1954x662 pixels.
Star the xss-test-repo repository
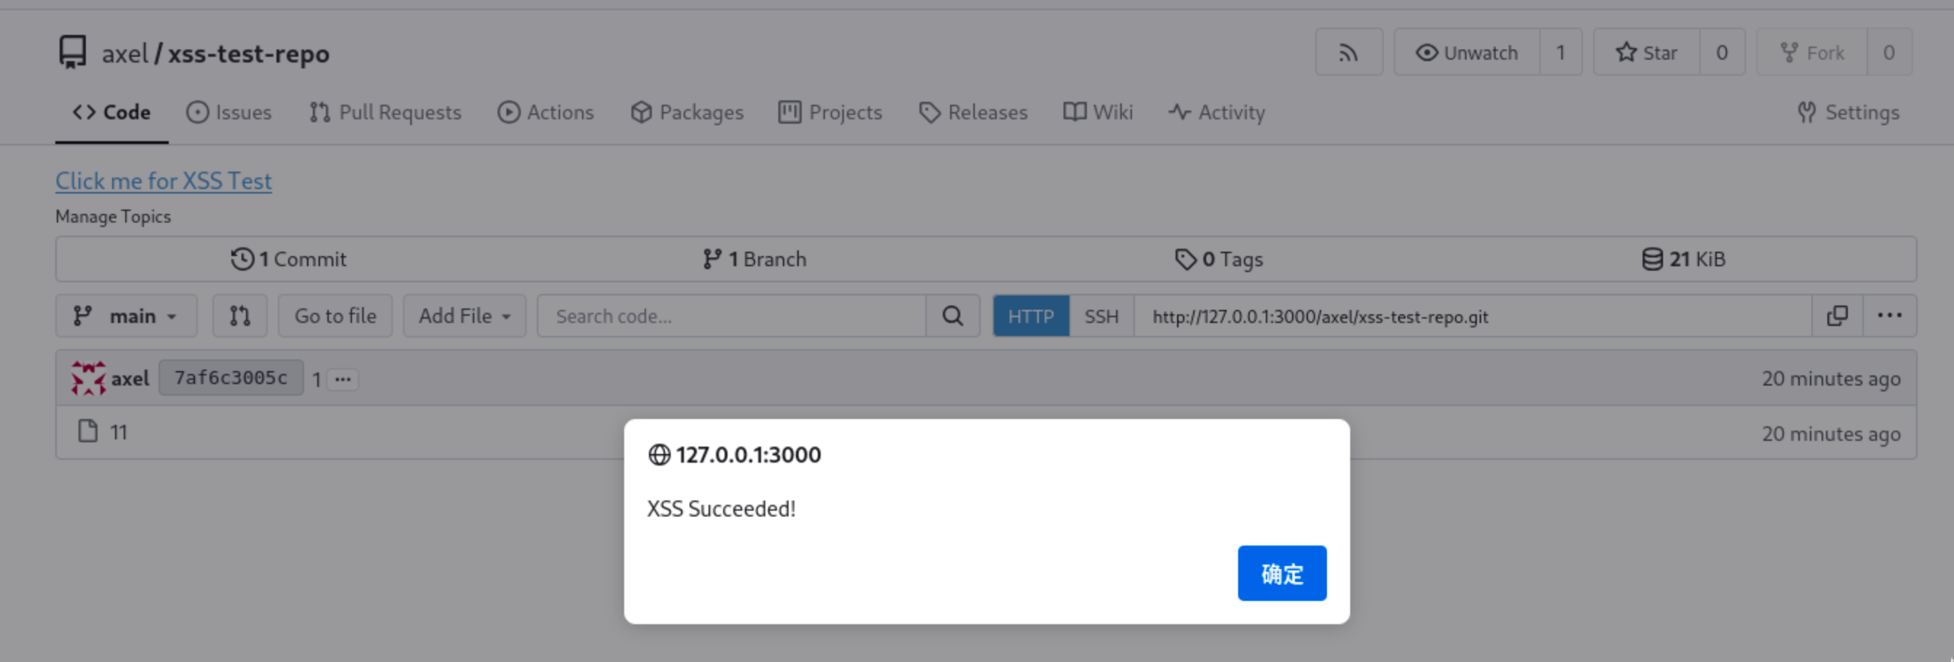click(x=1646, y=52)
